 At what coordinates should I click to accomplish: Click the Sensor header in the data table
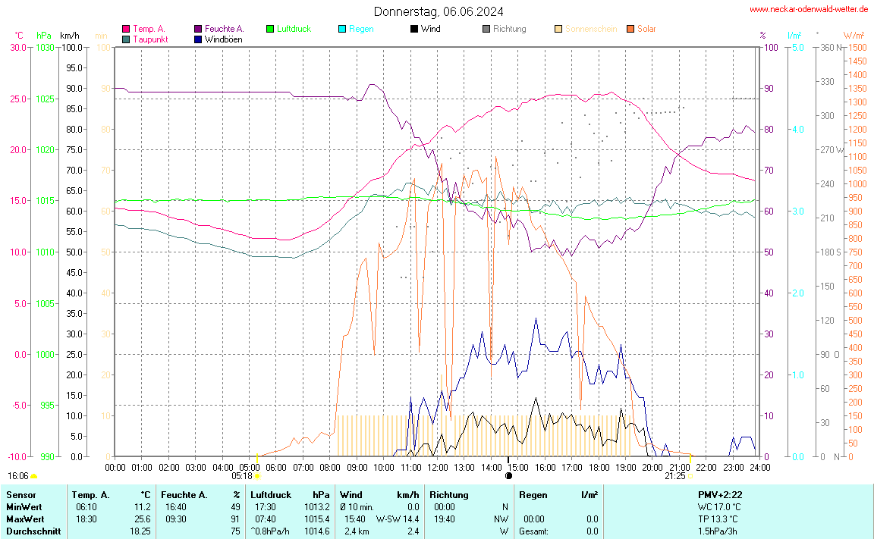click(20, 494)
